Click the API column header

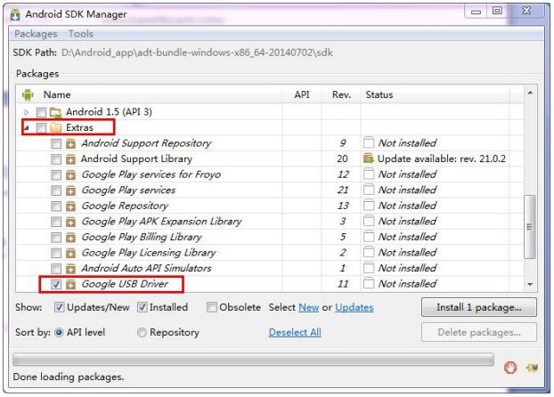(302, 94)
